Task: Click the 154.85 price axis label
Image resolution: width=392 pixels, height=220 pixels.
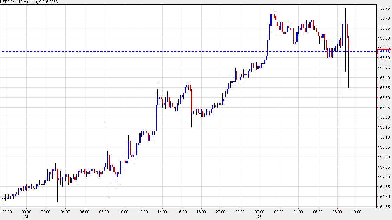Action: 384,187
